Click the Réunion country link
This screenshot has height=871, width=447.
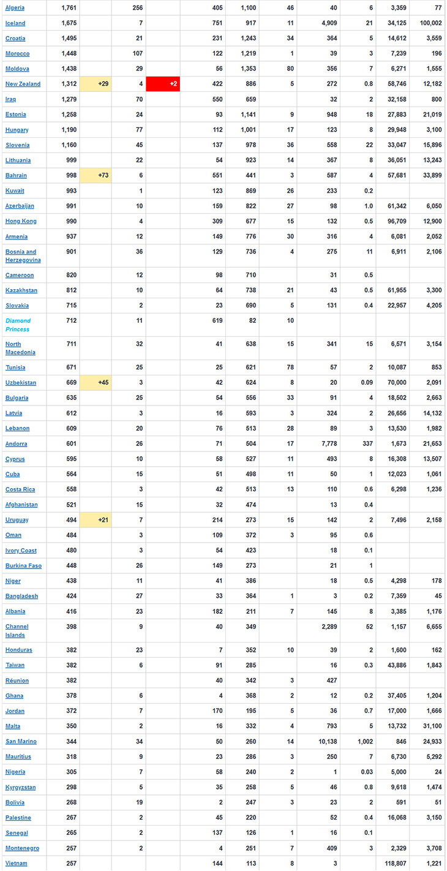17,681
